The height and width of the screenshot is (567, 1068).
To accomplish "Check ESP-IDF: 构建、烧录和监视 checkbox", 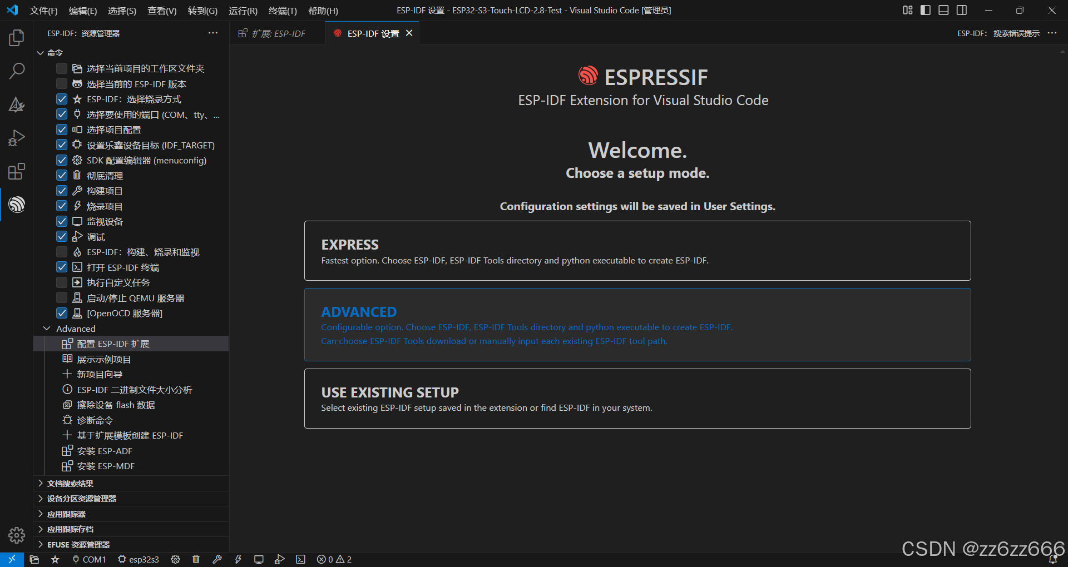I will [62, 252].
